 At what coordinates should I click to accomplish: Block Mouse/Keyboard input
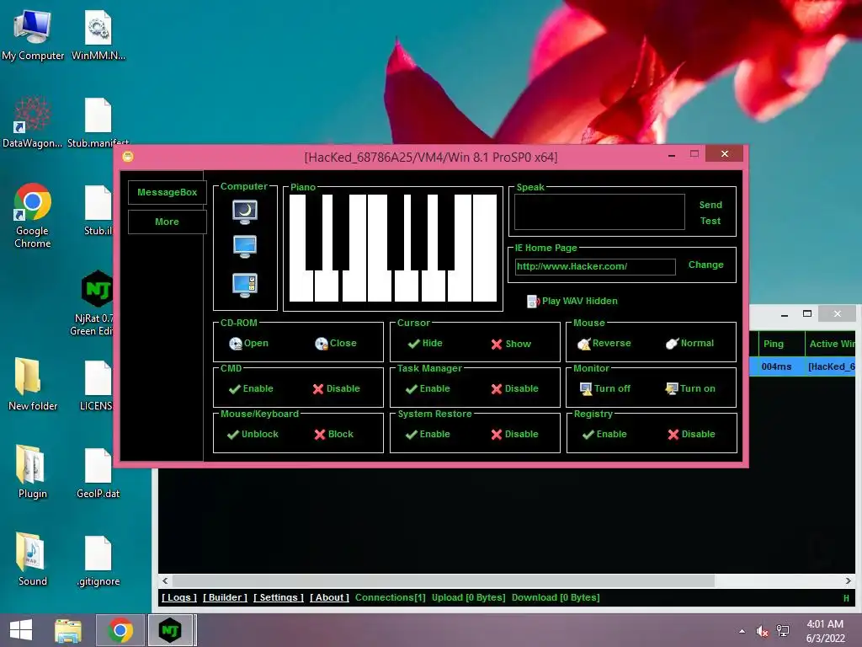pyautogui.click(x=333, y=435)
